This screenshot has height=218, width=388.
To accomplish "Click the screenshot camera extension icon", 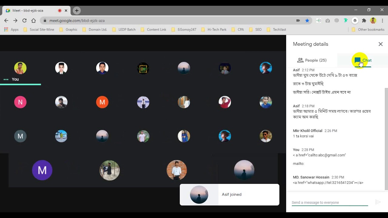I will click(328, 21).
